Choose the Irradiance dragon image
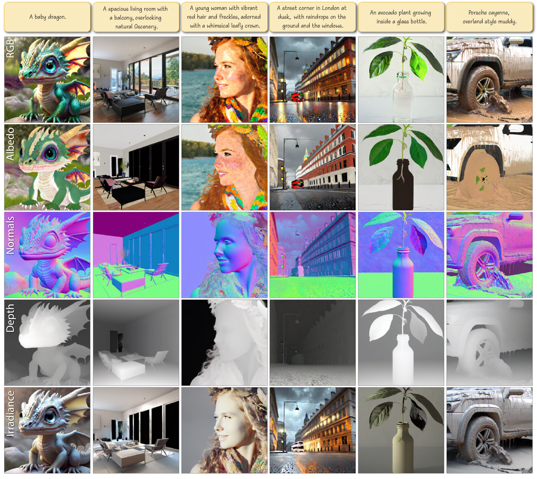 [x=47, y=430]
